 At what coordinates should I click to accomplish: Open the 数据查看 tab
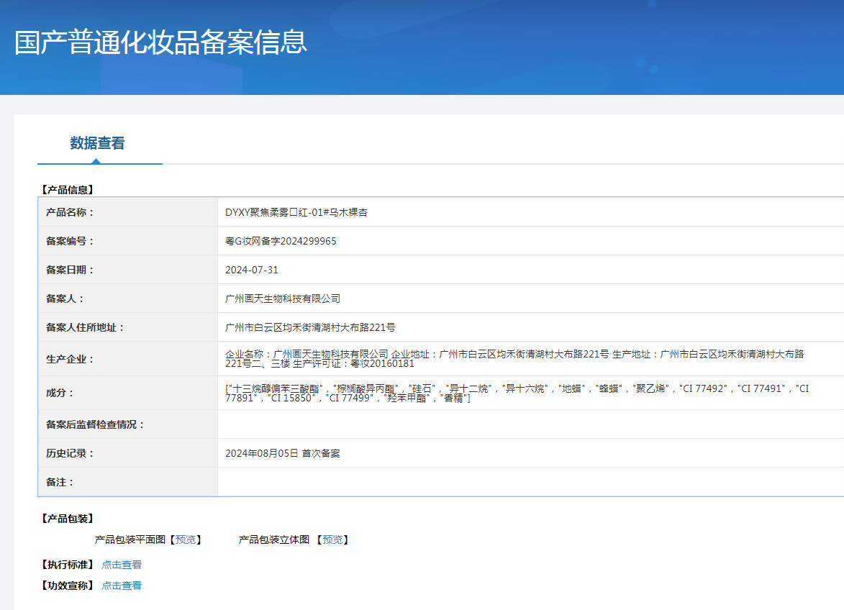[97, 143]
